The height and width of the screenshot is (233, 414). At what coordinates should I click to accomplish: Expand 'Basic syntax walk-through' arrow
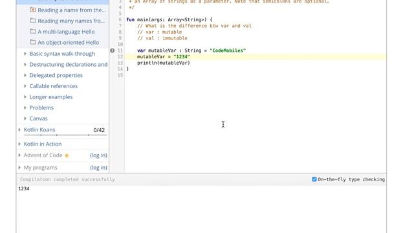pos(25,54)
